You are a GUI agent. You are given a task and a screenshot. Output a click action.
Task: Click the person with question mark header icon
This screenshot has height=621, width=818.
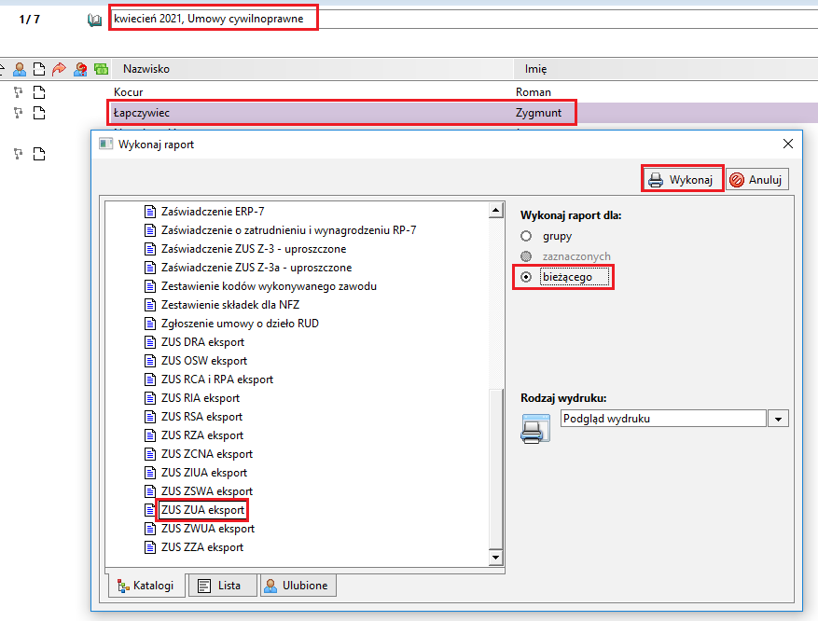80,69
